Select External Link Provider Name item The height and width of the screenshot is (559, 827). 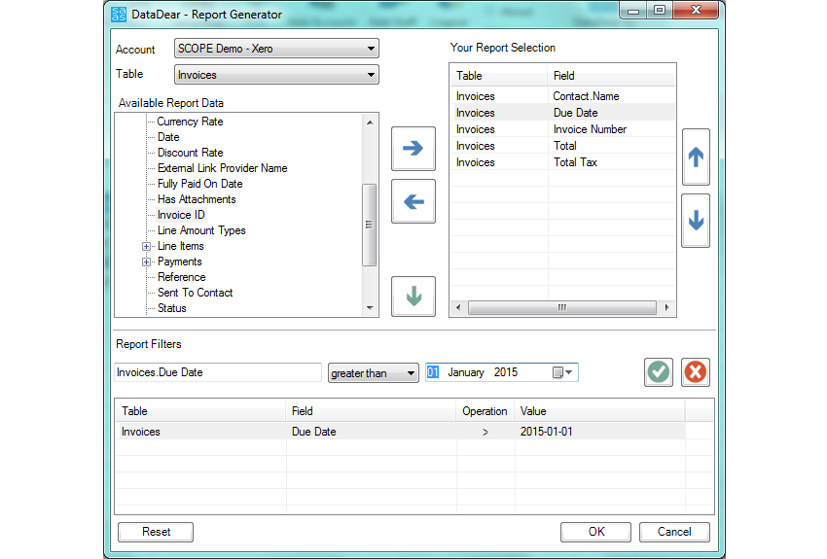pyautogui.click(x=222, y=168)
